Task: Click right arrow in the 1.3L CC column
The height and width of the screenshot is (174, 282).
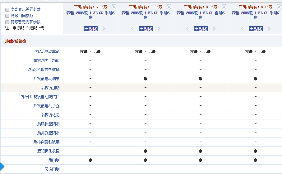Action: pyautogui.click(x=104, y=29)
